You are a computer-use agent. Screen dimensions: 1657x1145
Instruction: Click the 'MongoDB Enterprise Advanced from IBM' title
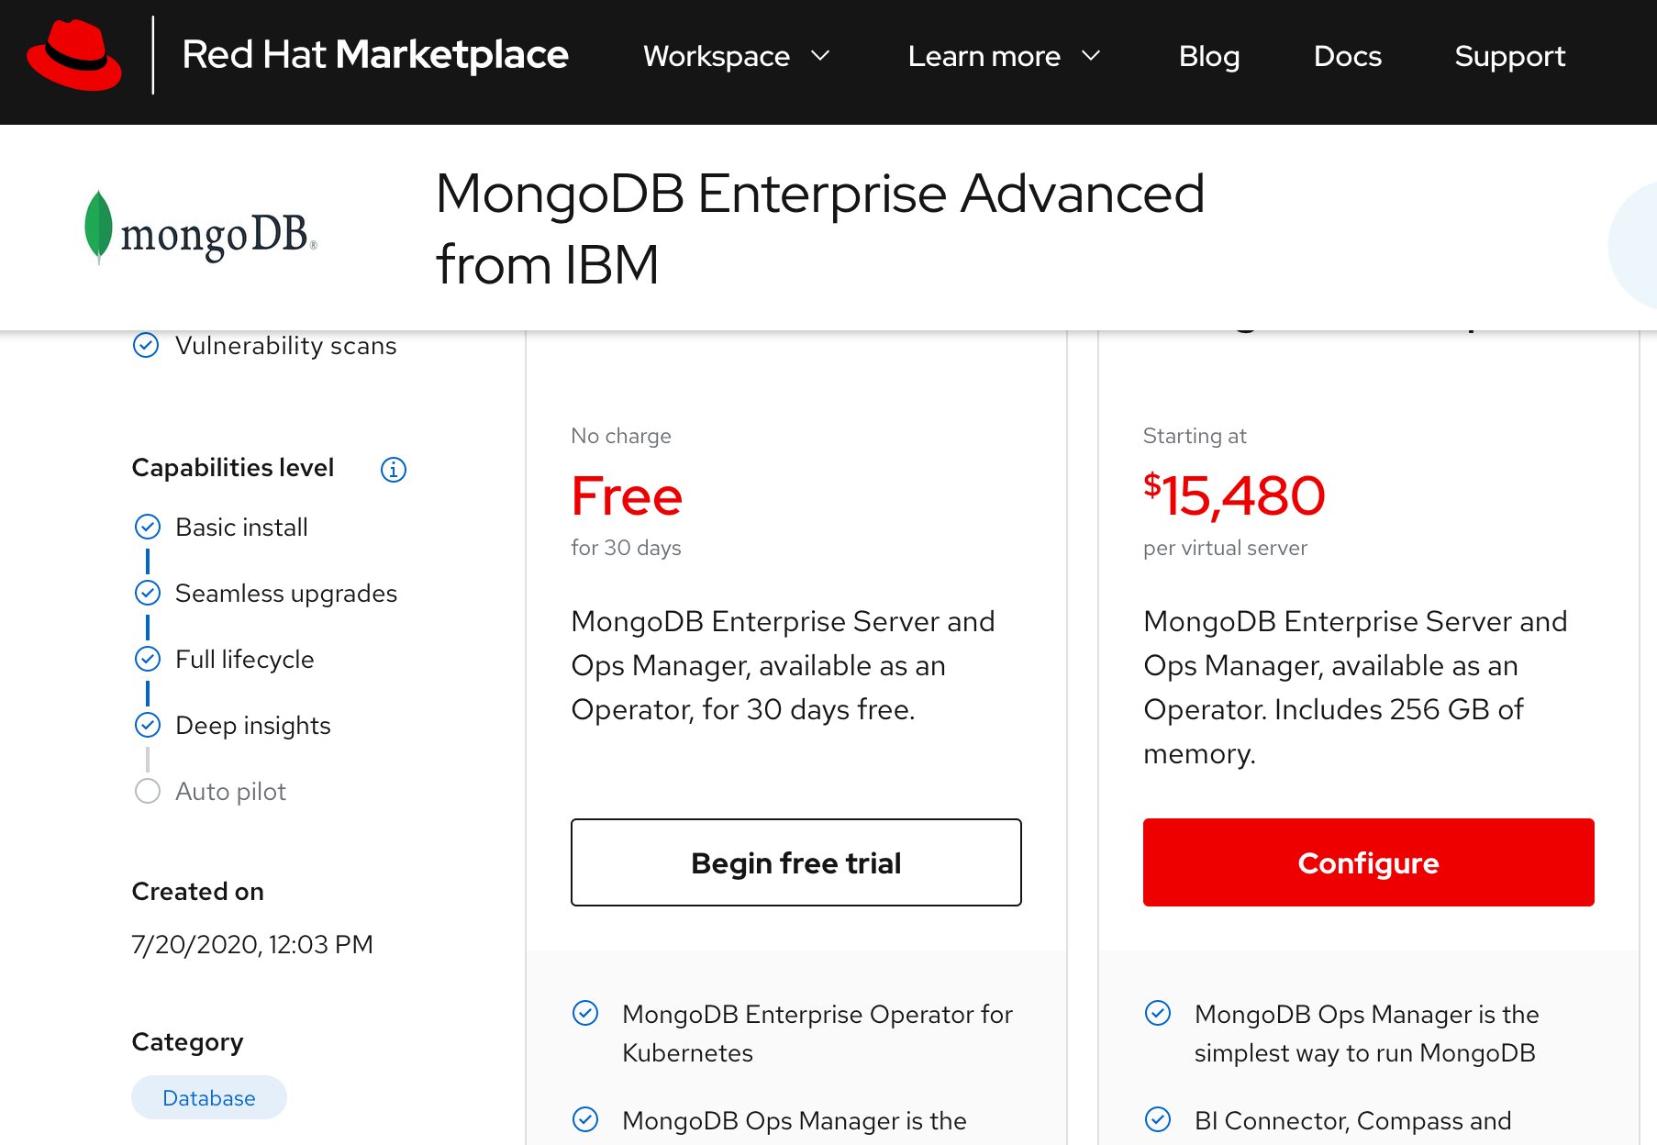(x=820, y=229)
